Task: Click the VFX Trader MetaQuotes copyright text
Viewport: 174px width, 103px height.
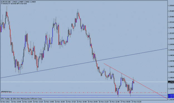Action: pyautogui.click(x=21, y=99)
